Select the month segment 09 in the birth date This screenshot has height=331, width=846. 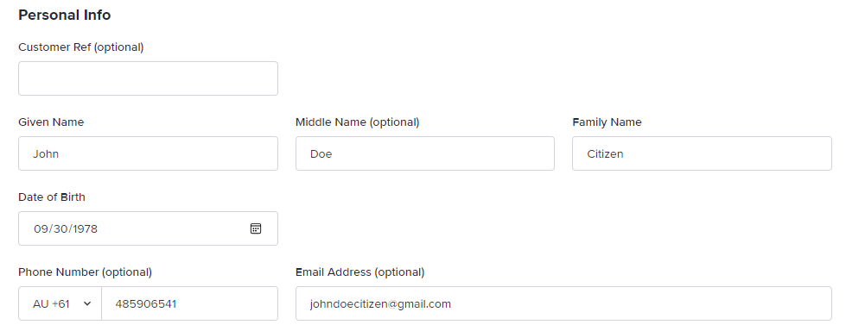pos(41,228)
